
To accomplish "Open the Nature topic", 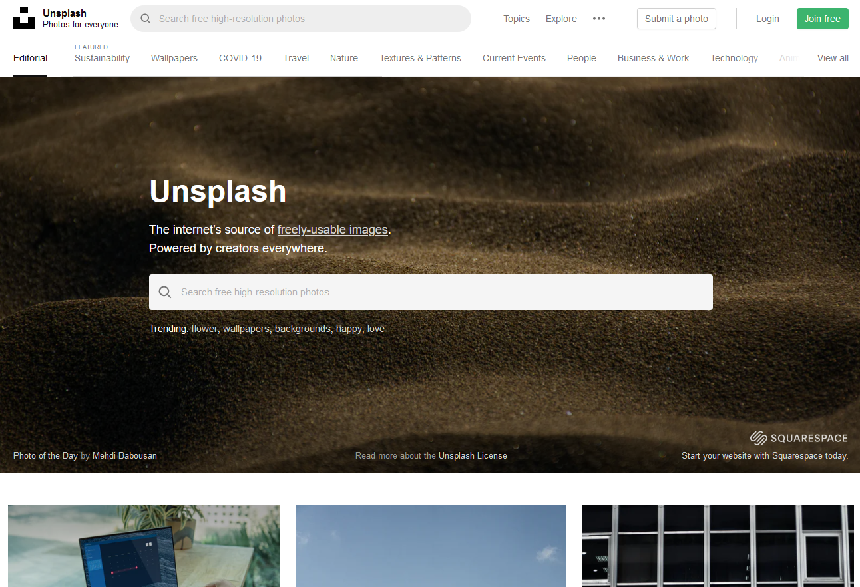I will point(344,58).
